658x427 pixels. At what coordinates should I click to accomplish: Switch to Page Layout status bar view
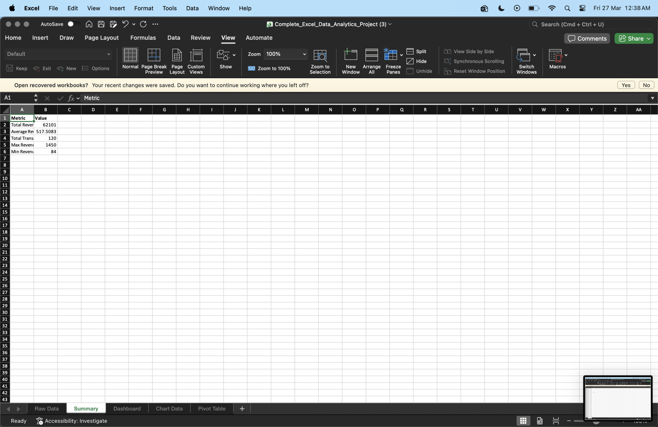pyautogui.click(x=540, y=421)
